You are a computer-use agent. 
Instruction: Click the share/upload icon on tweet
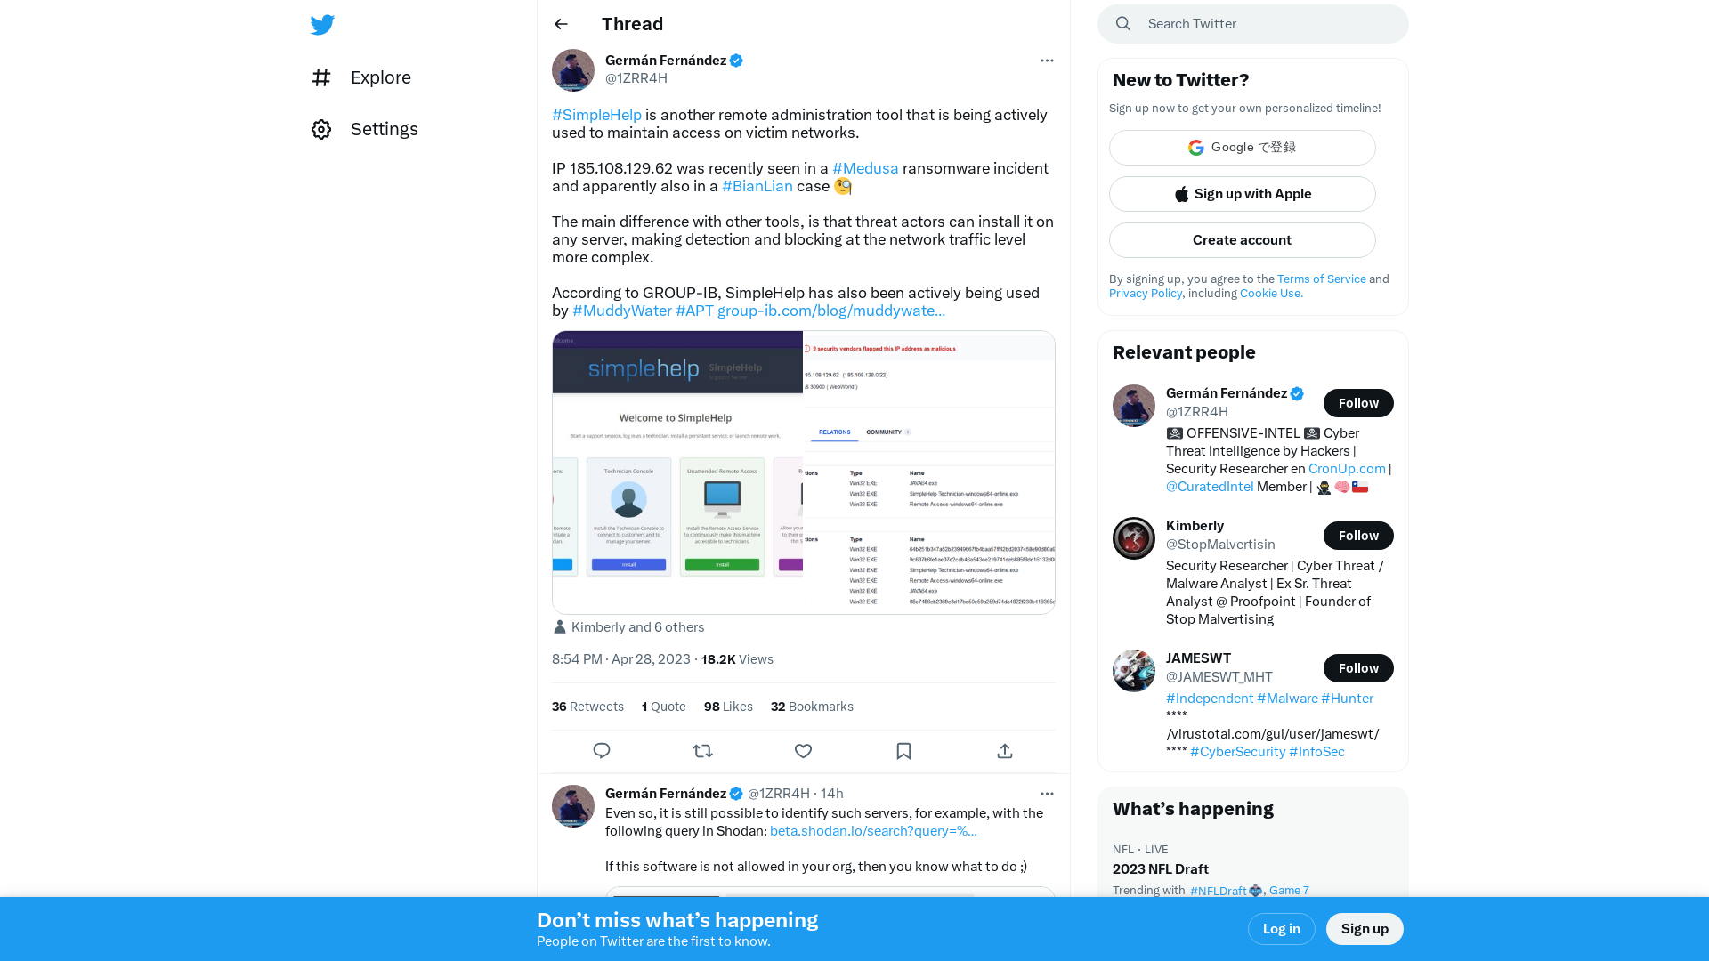tap(1005, 750)
